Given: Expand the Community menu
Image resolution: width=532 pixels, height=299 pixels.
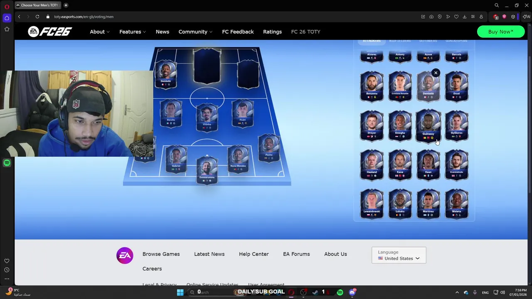Looking at the screenshot, I should click(x=195, y=32).
